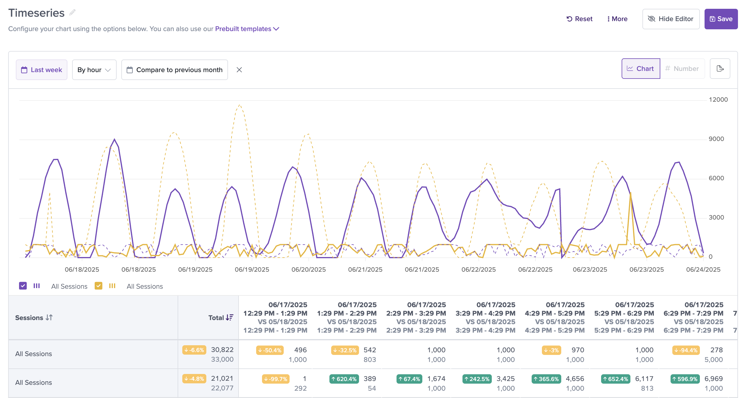Open the More options menu
Image resolution: width=745 pixels, height=398 pixels.
click(x=617, y=19)
